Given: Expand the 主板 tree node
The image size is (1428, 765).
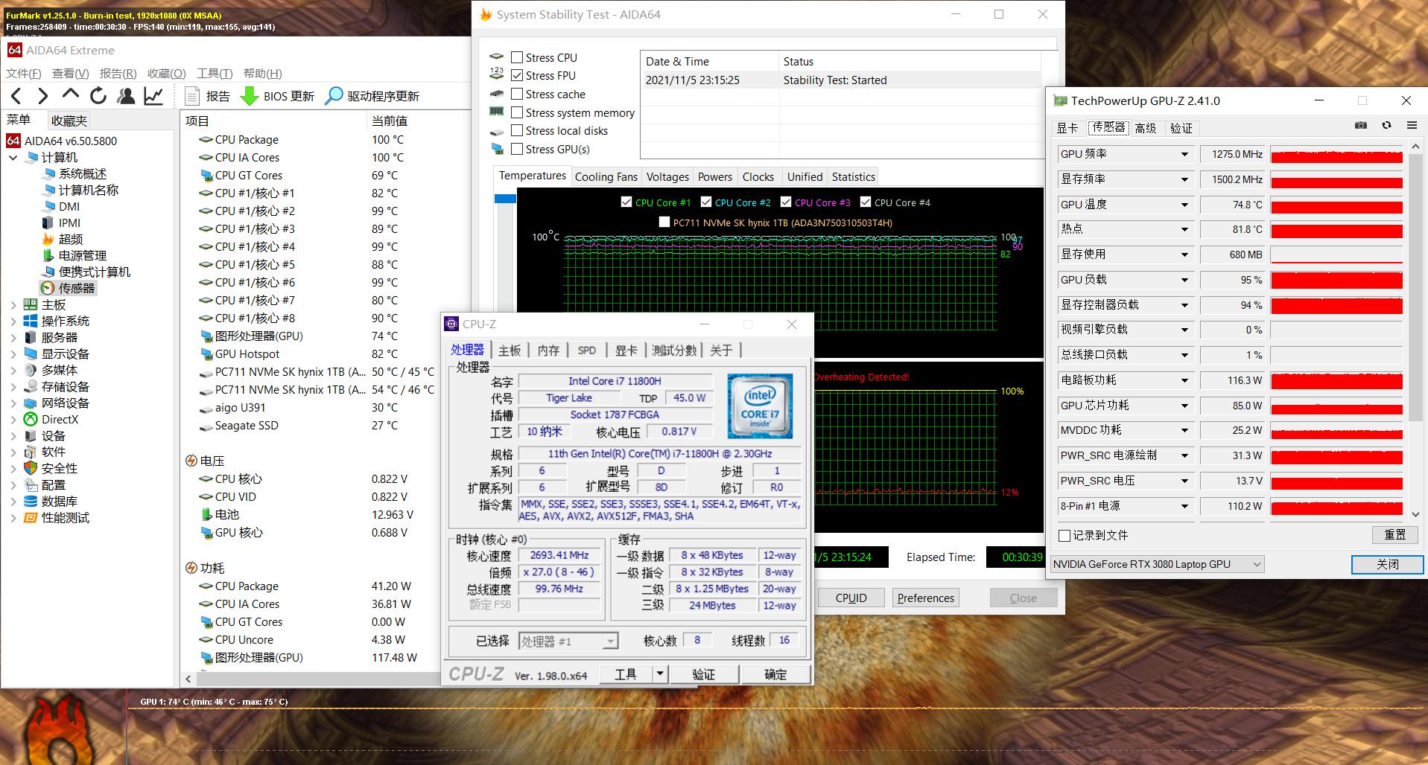Looking at the screenshot, I should (13, 304).
